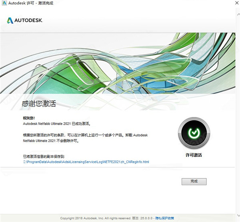This screenshot has width=240, height=222.
Task: Close the Autodesk license window
Action: point(237,3)
